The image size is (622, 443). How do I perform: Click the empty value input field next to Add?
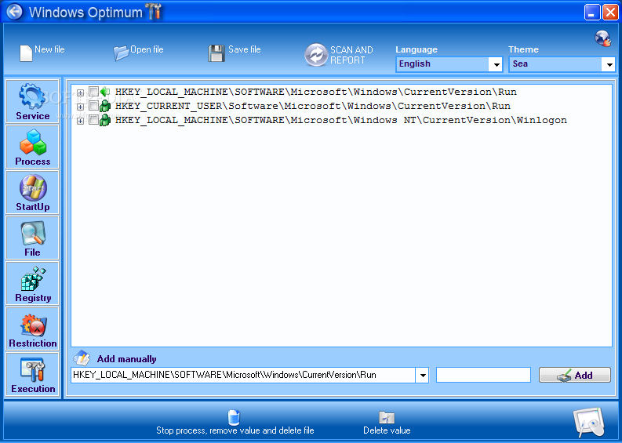(483, 376)
